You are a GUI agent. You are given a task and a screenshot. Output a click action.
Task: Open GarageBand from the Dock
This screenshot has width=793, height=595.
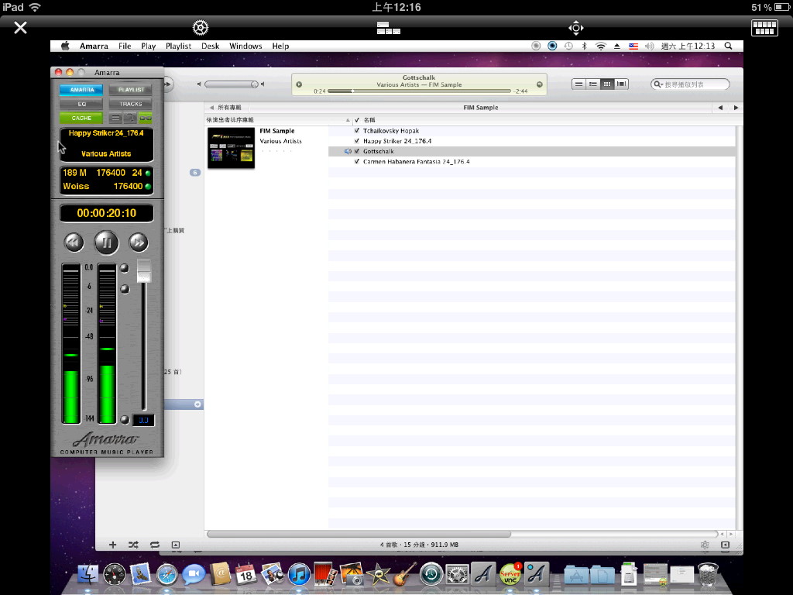coord(404,574)
